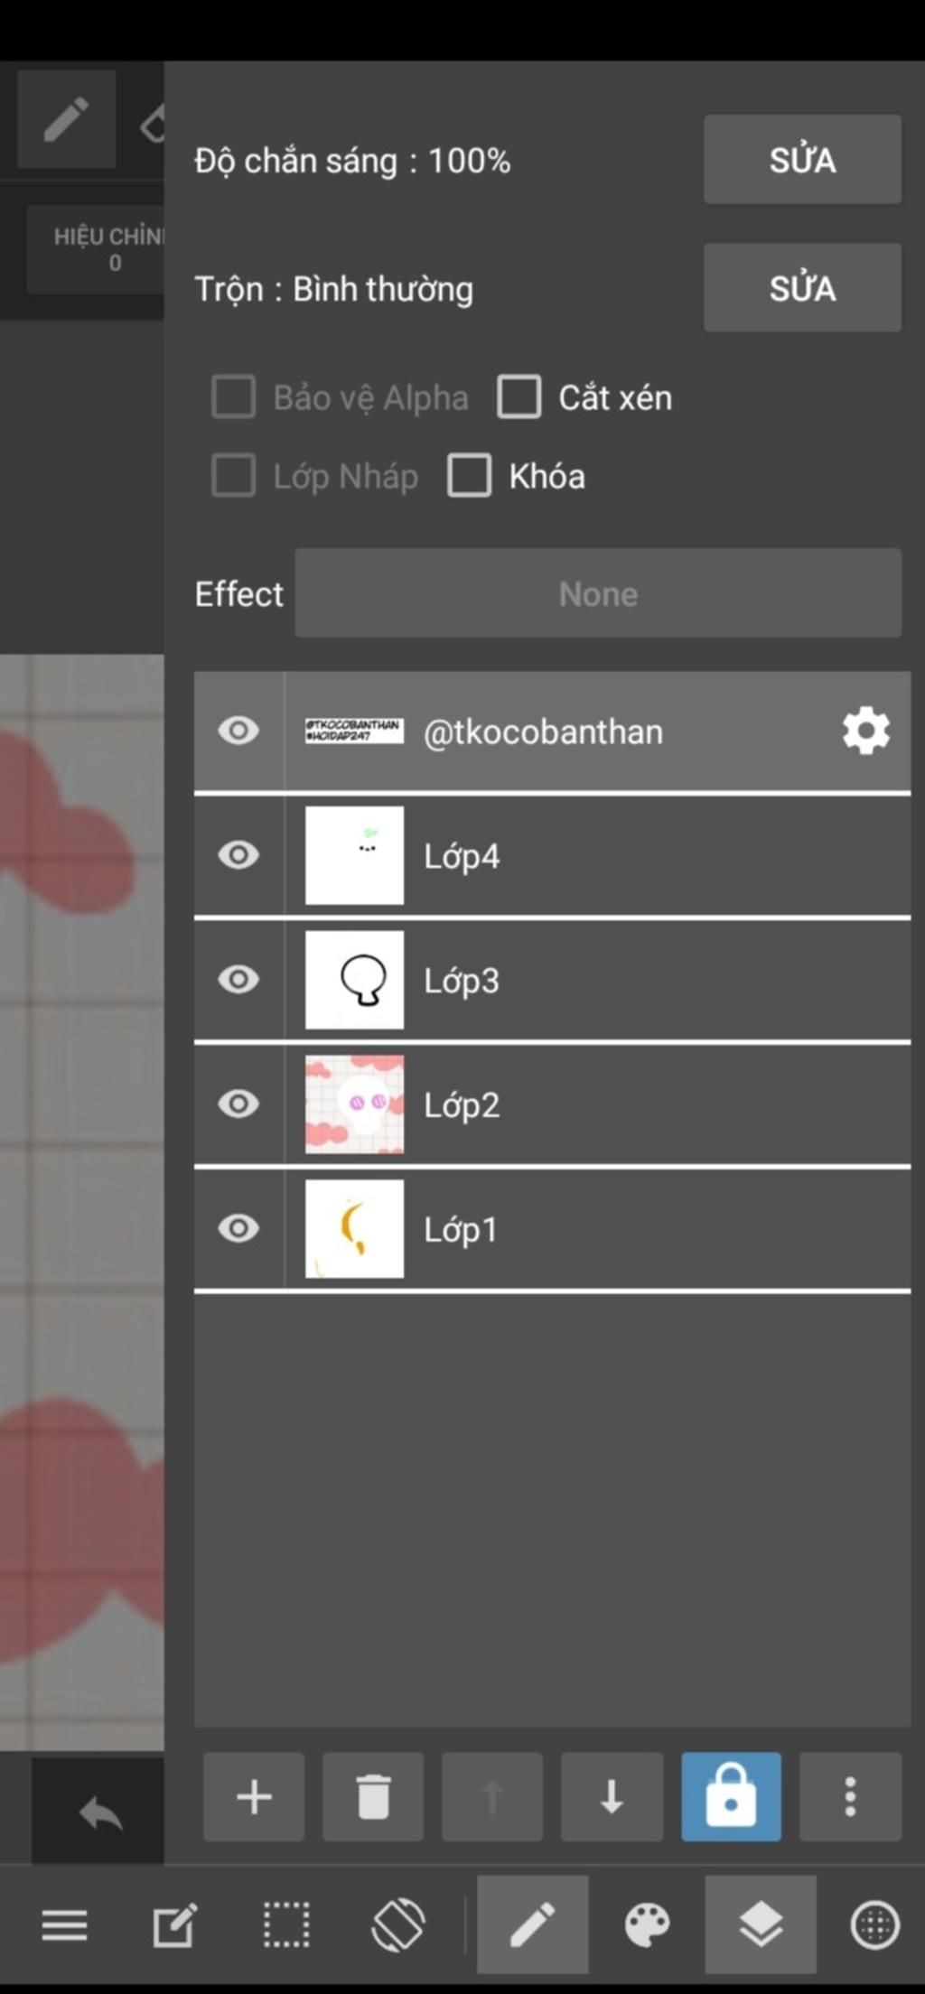Image resolution: width=925 pixels, height=1994 pixels.
Task: Delete selected layer with trash icon
Action: [x=373, y=1796]
